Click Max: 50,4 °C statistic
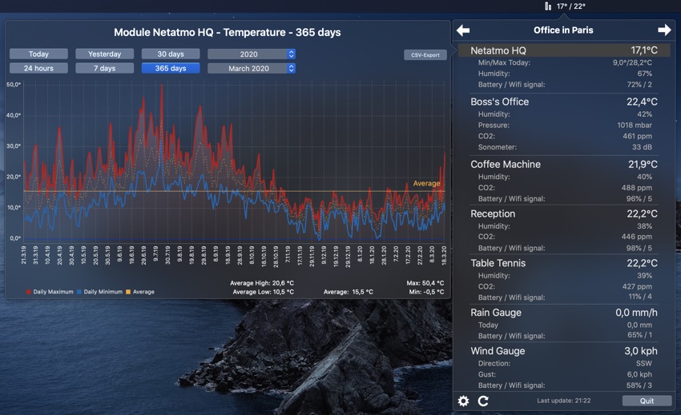The image size is (681, 415). (x=425, y=283)
